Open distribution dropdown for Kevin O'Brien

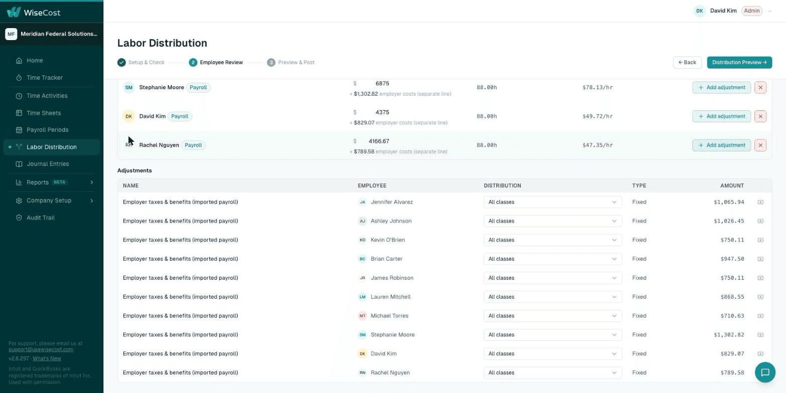point(553,240)
